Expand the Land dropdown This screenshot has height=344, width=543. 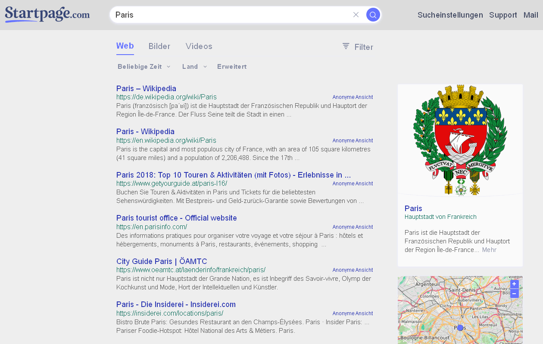pyautogui.click(x=195, y=67)
